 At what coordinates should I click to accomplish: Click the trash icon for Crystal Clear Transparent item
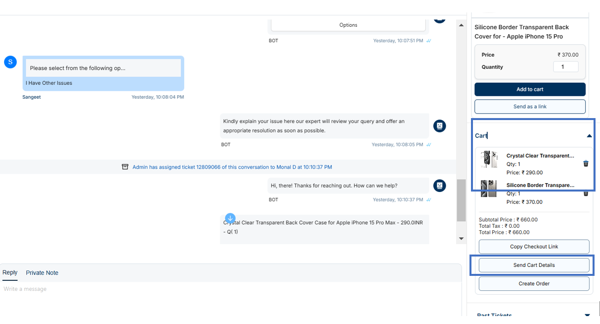click(586, 163)
